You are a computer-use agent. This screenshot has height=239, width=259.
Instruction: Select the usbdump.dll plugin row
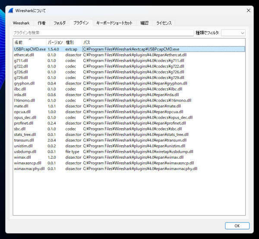click(129, 152)
